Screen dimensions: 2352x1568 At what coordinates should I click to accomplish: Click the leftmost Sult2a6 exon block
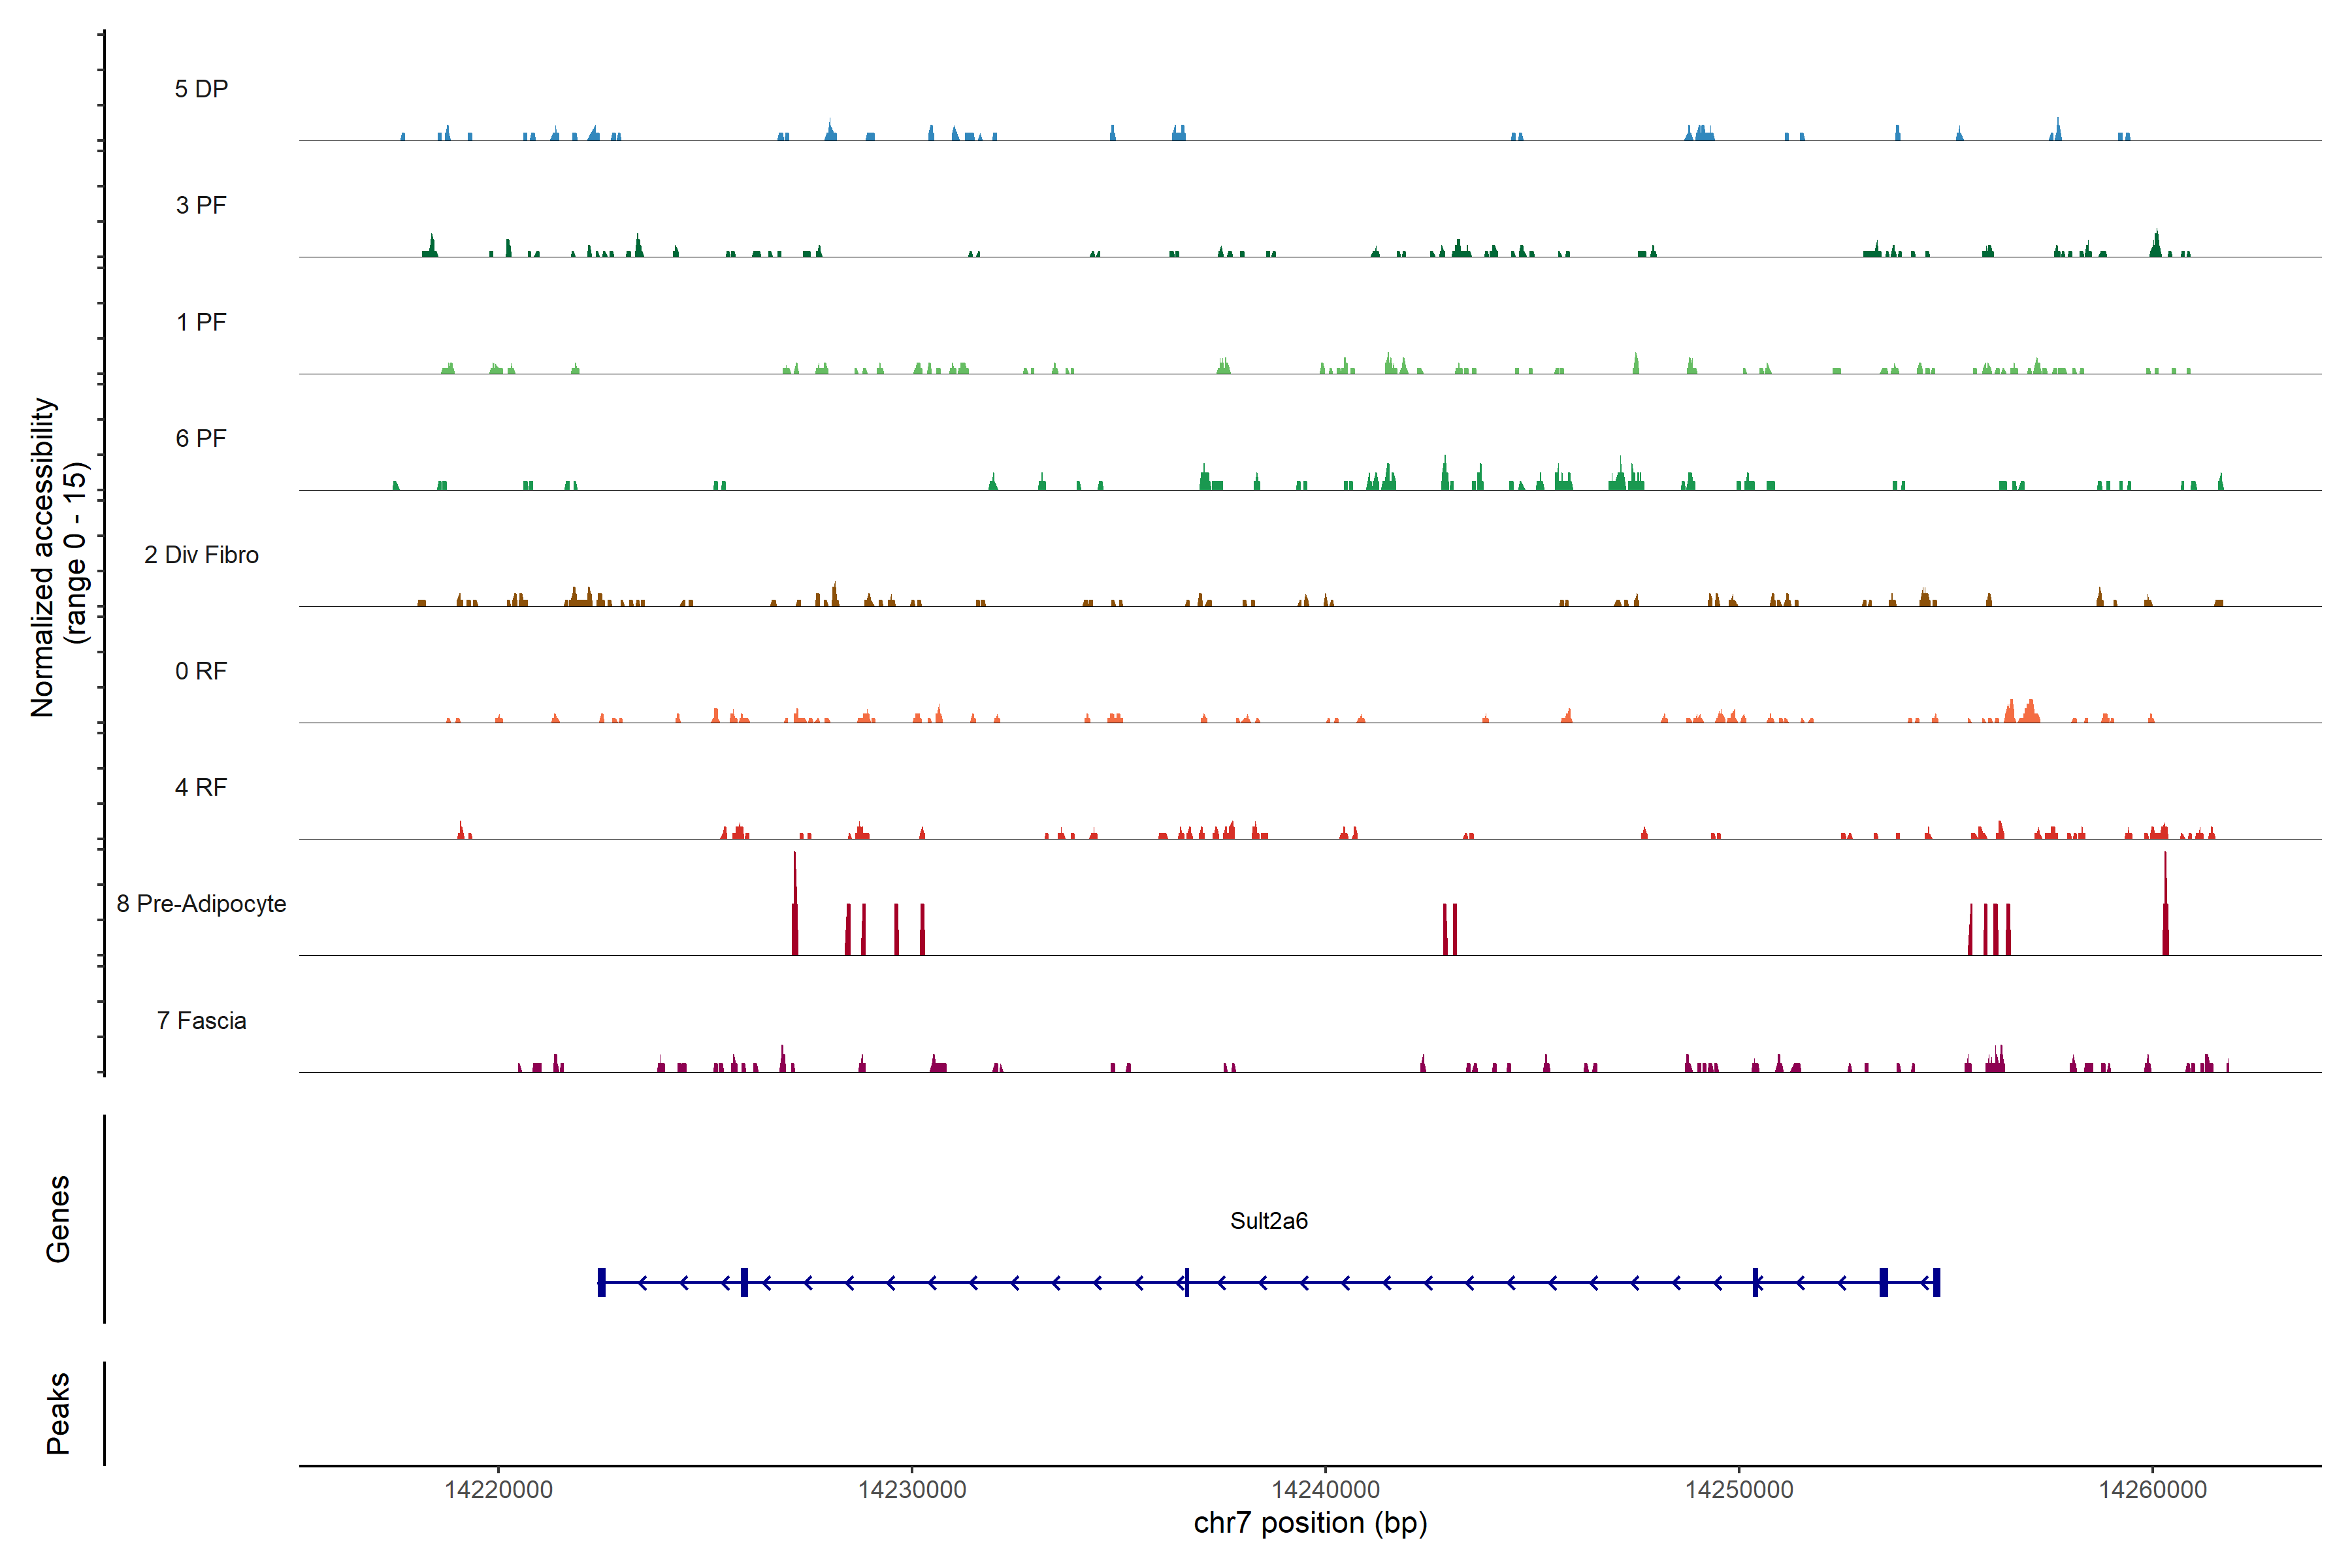[601, 1282]
